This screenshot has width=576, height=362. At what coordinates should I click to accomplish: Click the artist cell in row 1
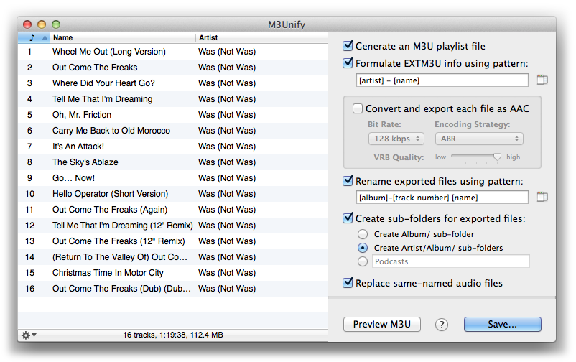coord(227,52)
